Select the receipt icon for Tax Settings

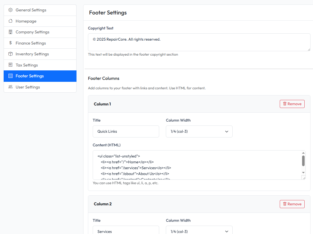[x=10, y=65]
